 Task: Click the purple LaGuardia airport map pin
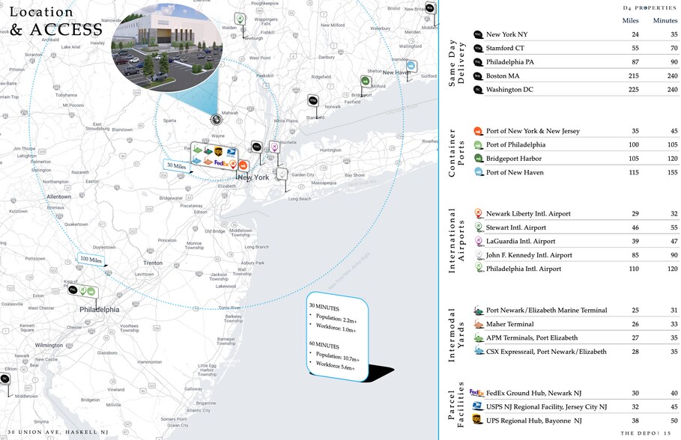coord(274,147)
